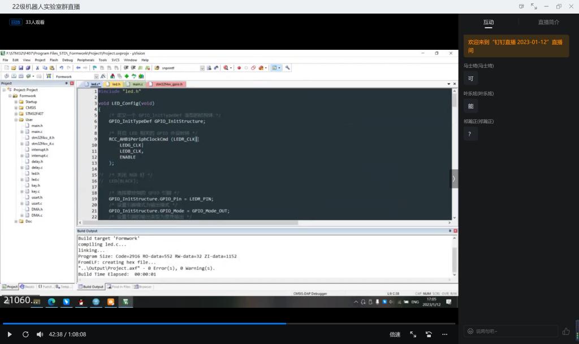Switch to 直播简介 tab

coord(548,22)
